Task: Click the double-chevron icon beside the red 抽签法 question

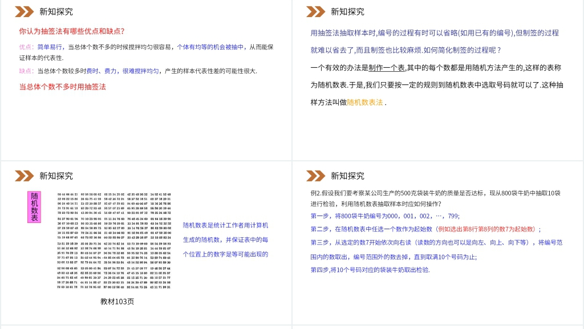Action: coord(24,12)
